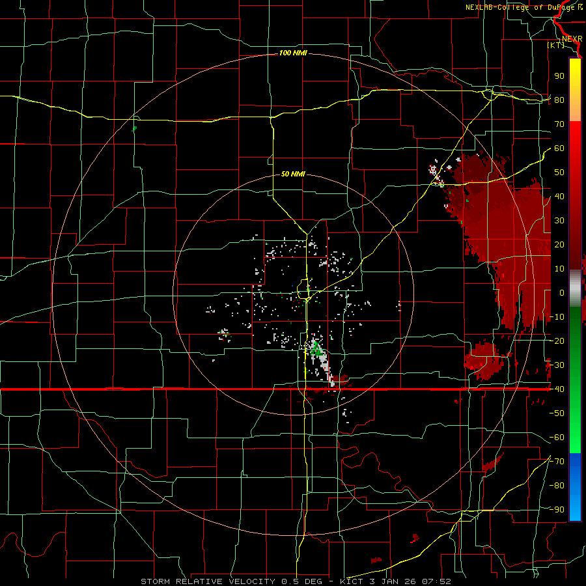Click the -90 value on the velocity scale

pos(557,510)
